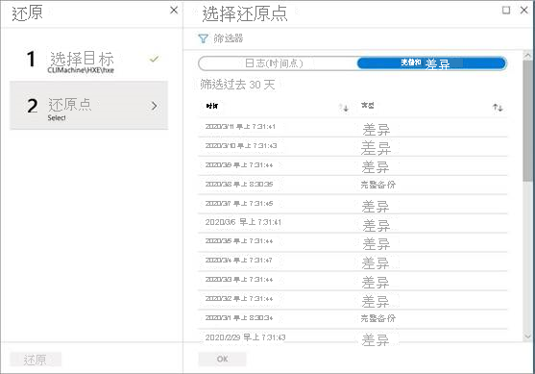Select the 2020/3/8 8:30:35 restore point
Image resolution: width=535 pixels, height=374 pixels.
click(353, 186)
